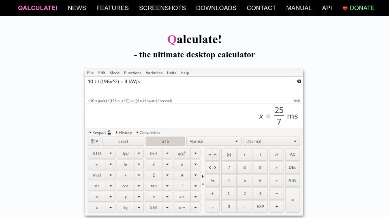Open the dropdown arrow next to sin

pyautogui.click(x=111, y=186)
